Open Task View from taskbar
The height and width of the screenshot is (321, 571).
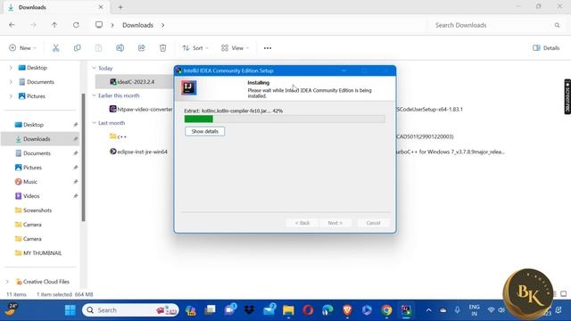(211, 310)
